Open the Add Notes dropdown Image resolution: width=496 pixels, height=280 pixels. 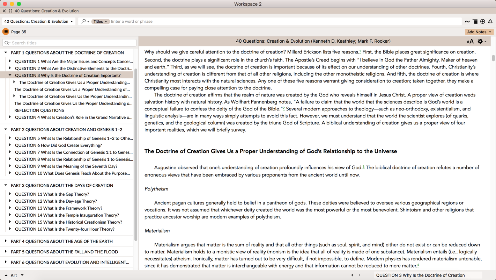pyautogui.click(x=479, y=32)
